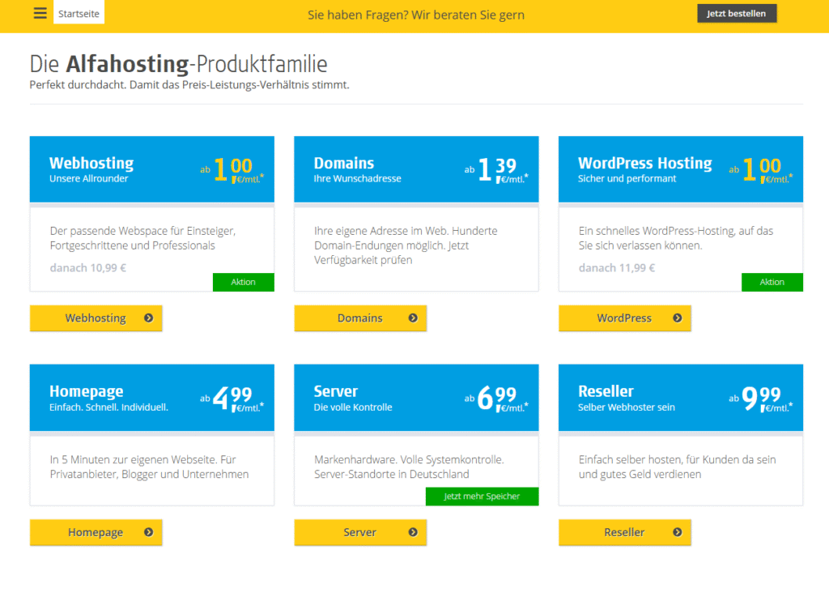Open the yellow Reseller button
The image size is (829, 601).
[624, 532]
